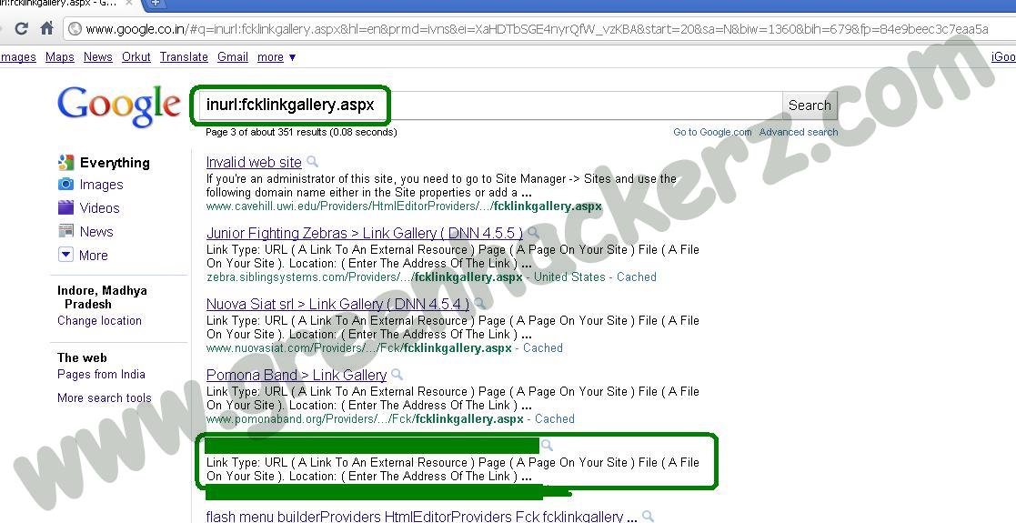Click the preview magnifier next to flash menu builder
1016x523 pixels.
tap(648, 517)
